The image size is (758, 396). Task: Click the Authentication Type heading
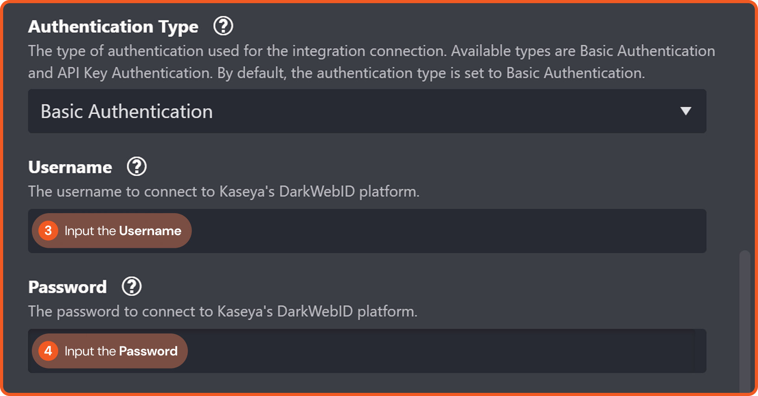tap(113, 27)
